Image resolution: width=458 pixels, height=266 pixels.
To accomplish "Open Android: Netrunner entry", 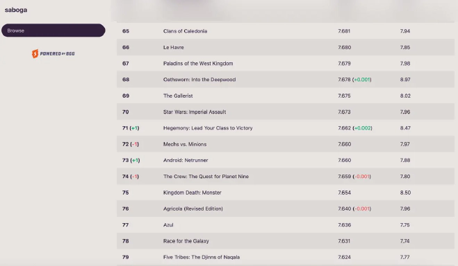I will coord(186,160).
